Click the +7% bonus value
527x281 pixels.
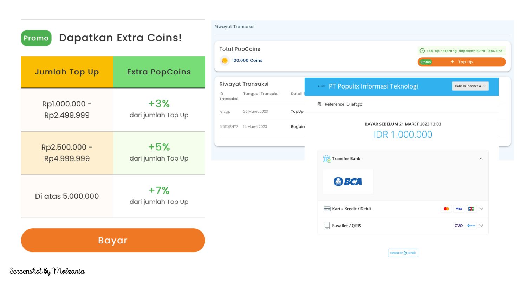tap(159, 190)
